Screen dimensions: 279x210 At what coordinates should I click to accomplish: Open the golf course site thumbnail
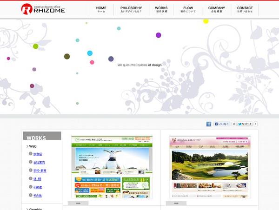tap(210, 167)
